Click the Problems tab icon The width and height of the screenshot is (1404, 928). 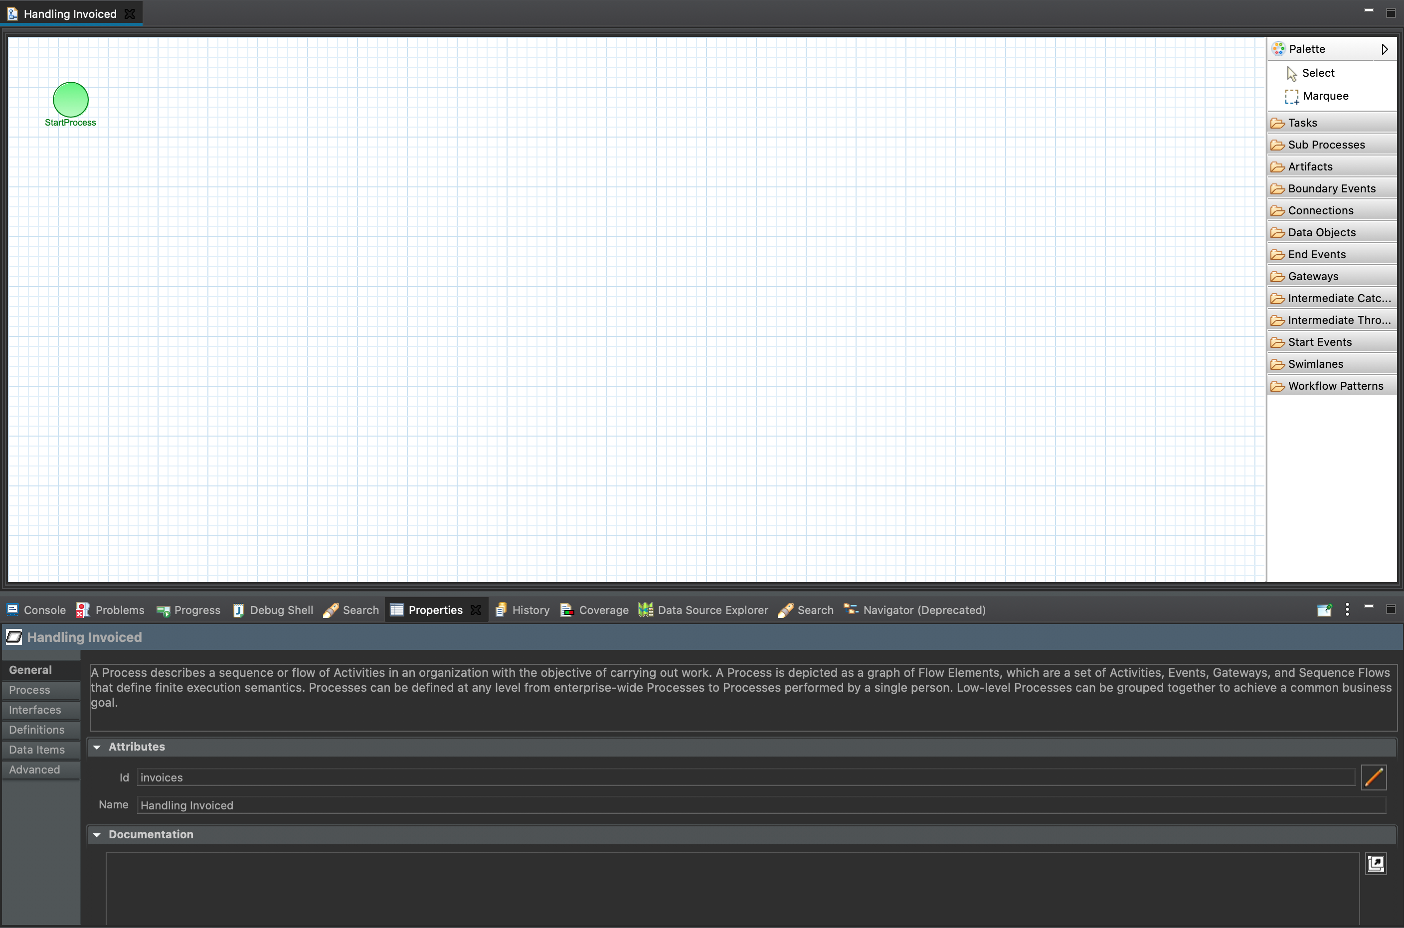point(82,610)
